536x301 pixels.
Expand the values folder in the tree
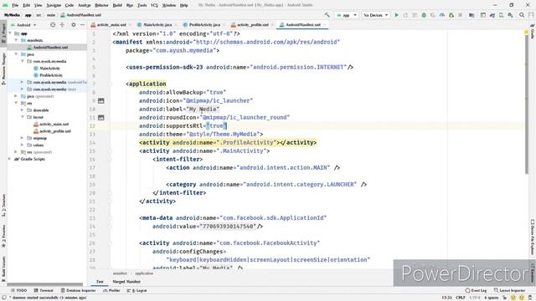point(22,145)
